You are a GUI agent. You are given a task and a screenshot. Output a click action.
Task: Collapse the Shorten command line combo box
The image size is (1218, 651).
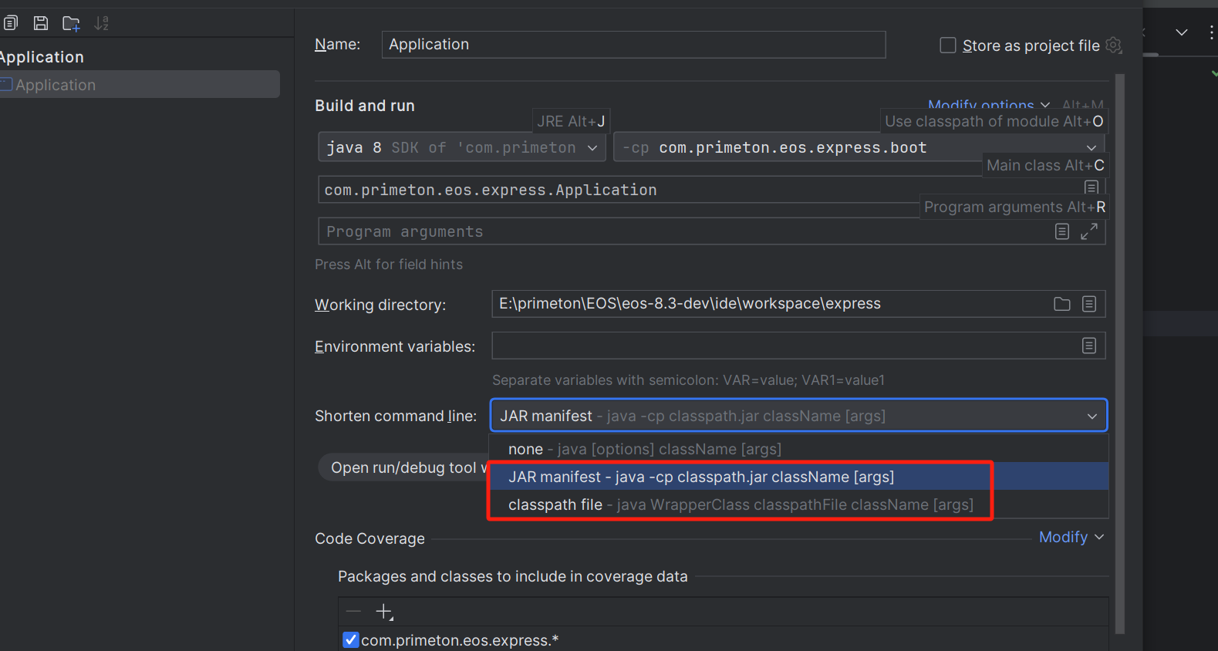1091,417
